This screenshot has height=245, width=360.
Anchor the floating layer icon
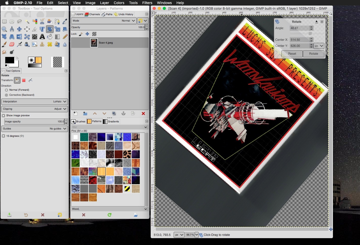tap(124, 114)
